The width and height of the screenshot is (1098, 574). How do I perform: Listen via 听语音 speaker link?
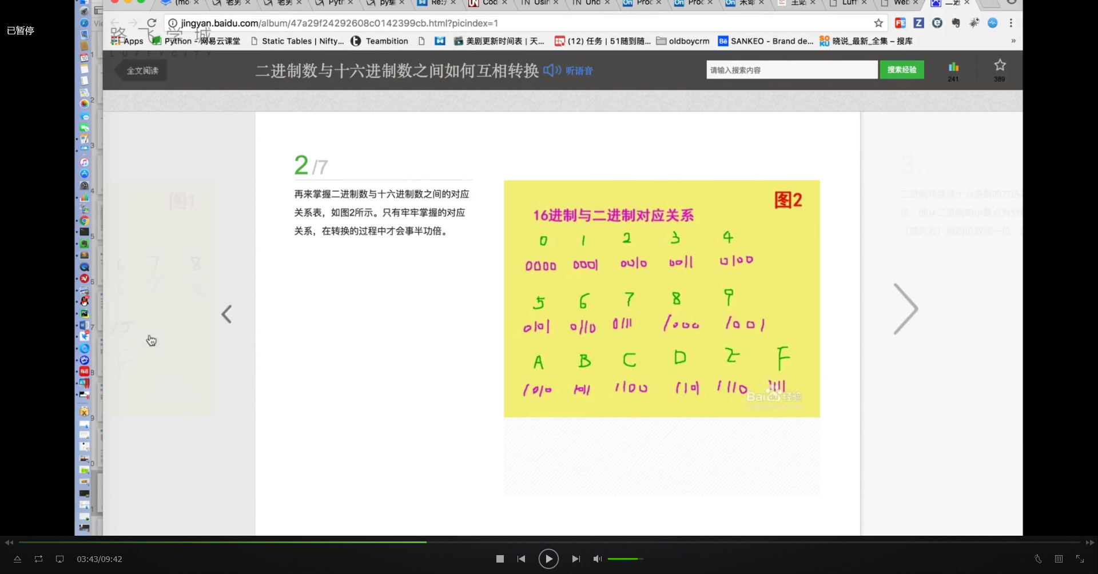[568, 71]
